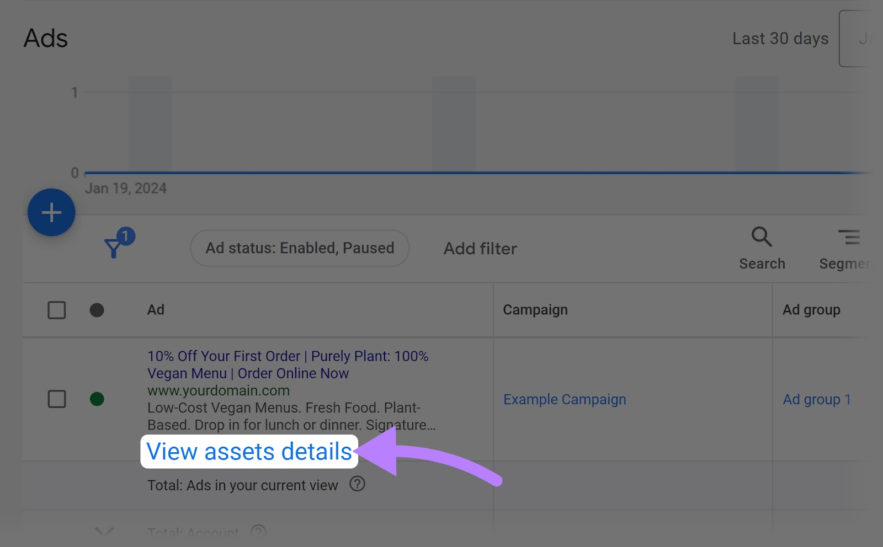The image size is (883, 547).
Task: Open the Ad group 1 link
Action: [816, 399]
